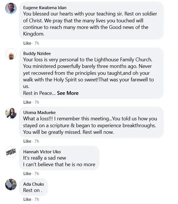Open the Ada Chuks name link
178x204 pixels.
coord(34,184)
